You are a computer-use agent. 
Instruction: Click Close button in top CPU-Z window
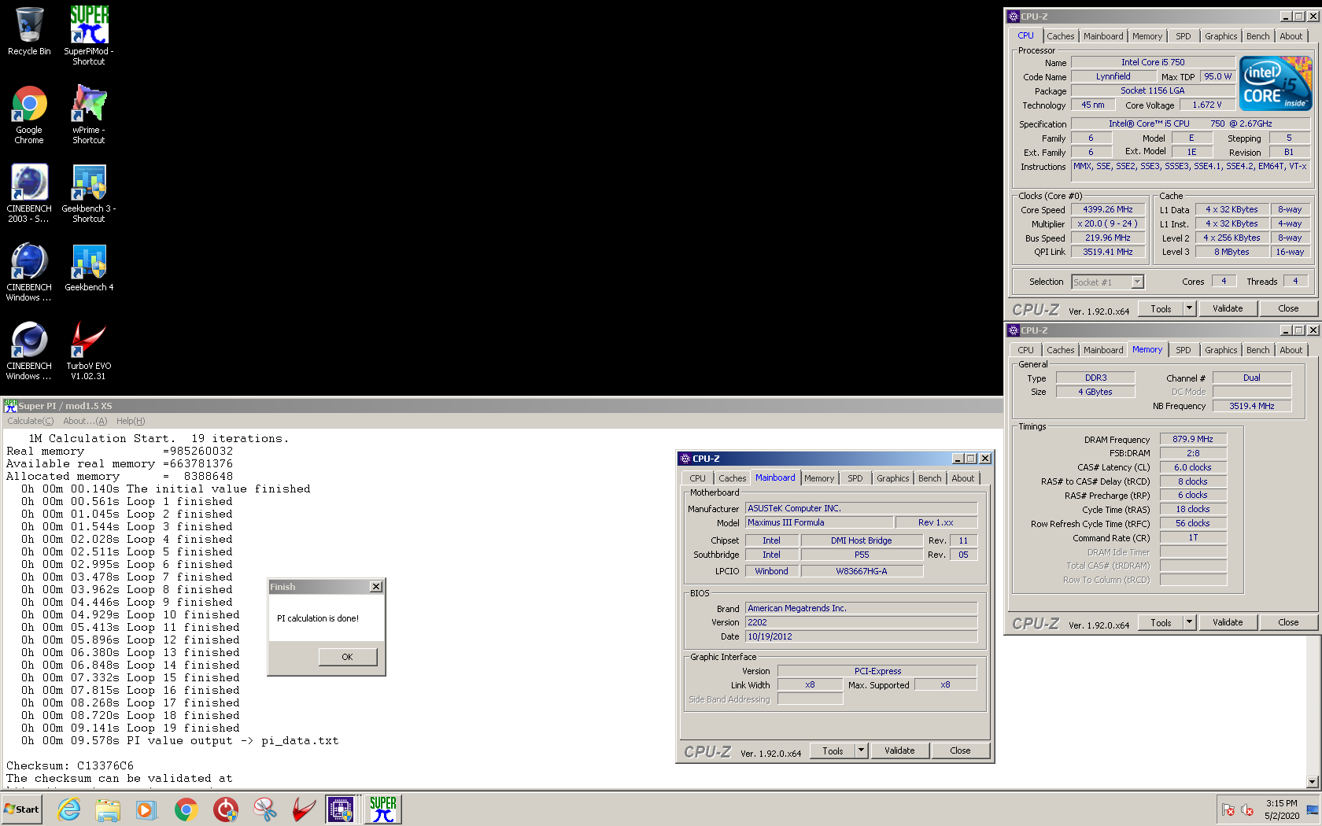[1288, 308]
